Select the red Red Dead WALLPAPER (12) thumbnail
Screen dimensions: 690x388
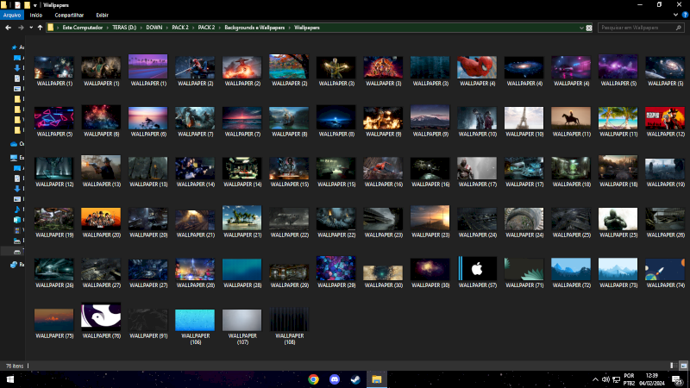point(665,117)
